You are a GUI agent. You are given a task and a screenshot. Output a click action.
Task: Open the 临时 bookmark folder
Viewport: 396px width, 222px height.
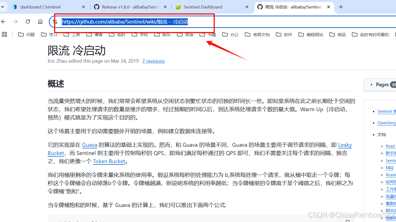pyautogui.click(x=117, y=34)
